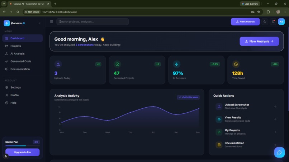Click the Friday peak chart point
Viewport: 289px width, 162px height.
coord(153,107)
